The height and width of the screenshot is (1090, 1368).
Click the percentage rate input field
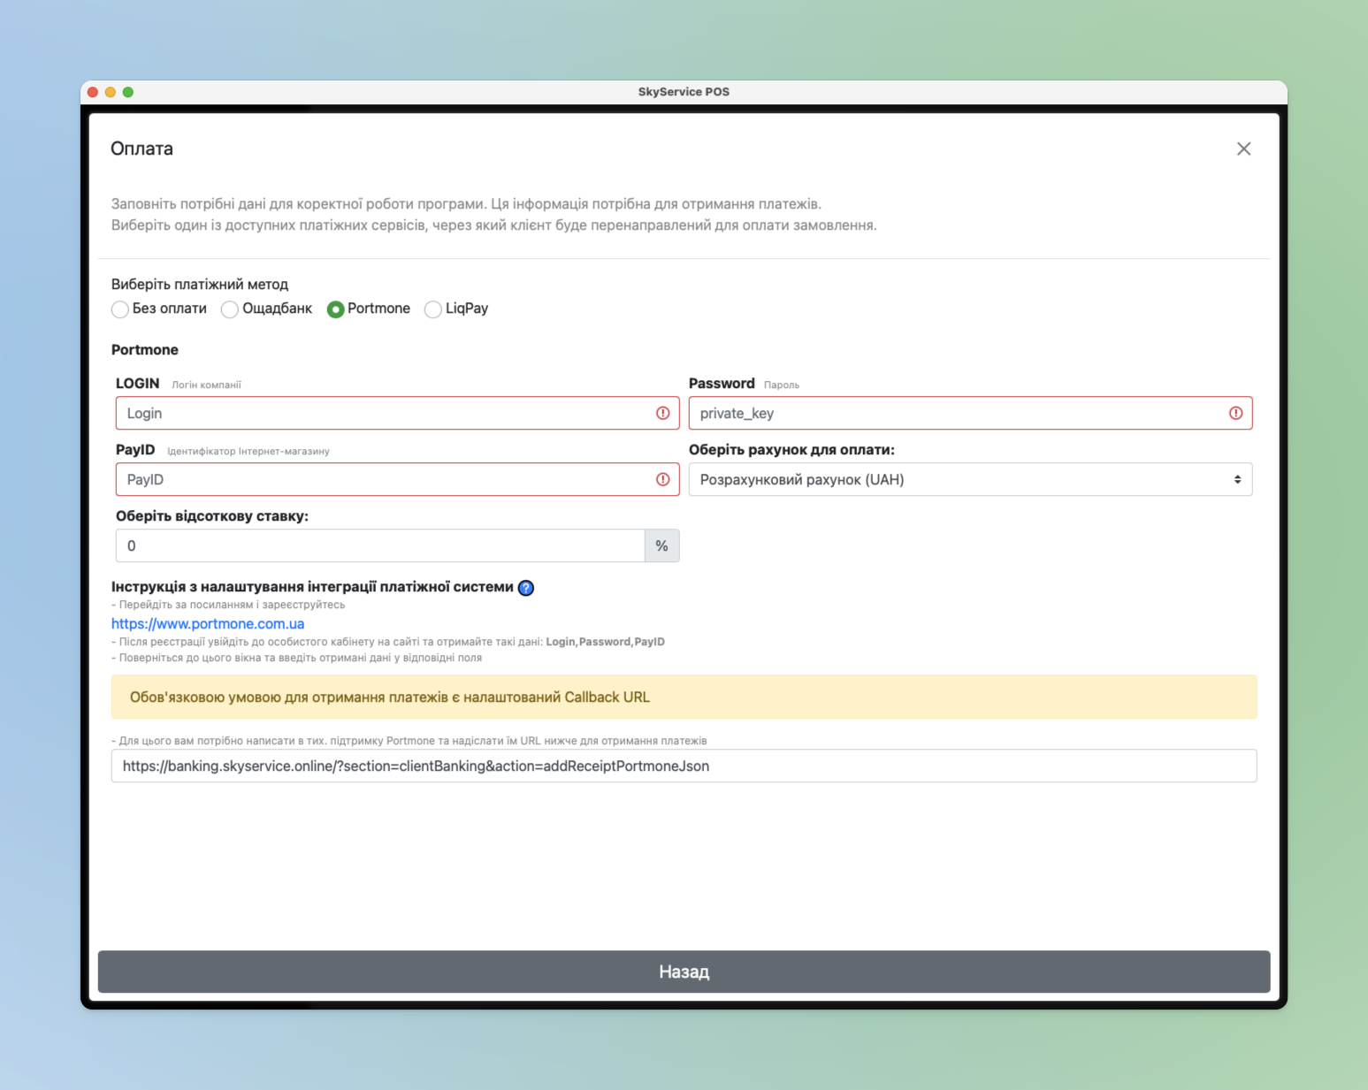click(x=380, y=546)
